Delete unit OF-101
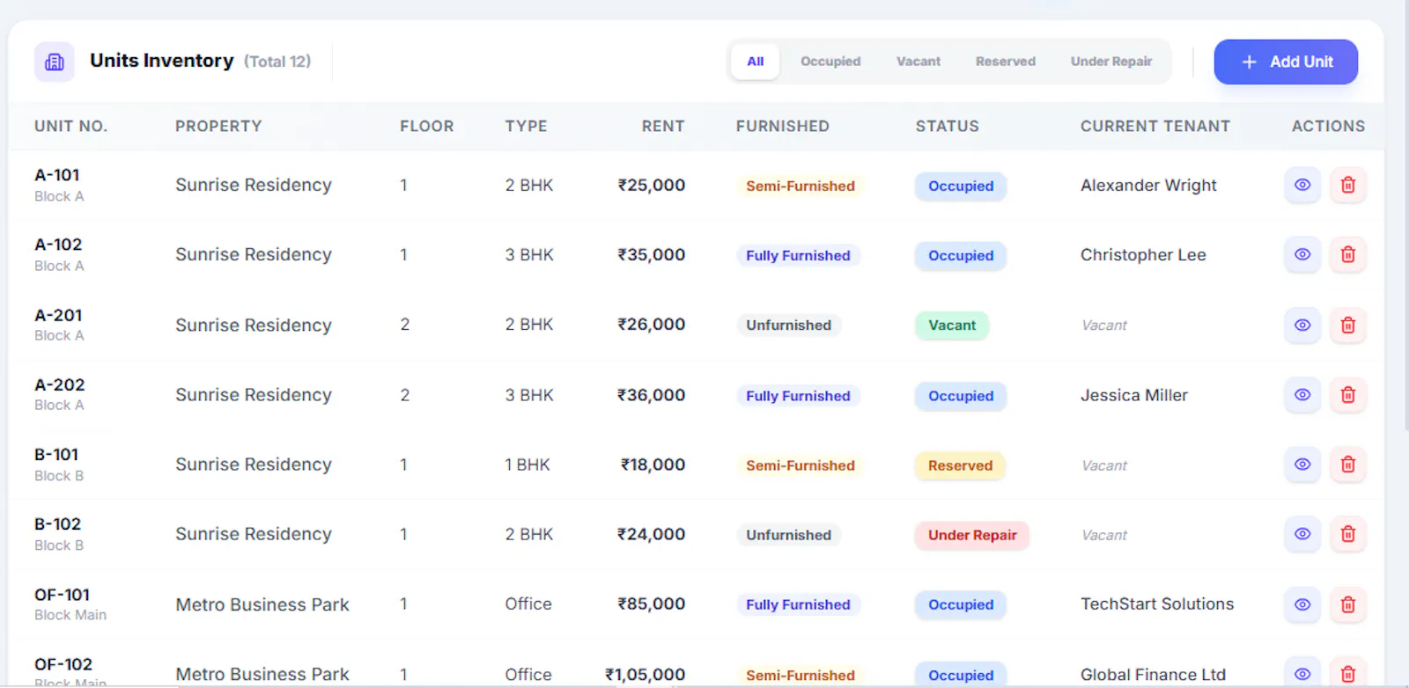Viewport: 1409px width, 688px height. (1347, 604)
